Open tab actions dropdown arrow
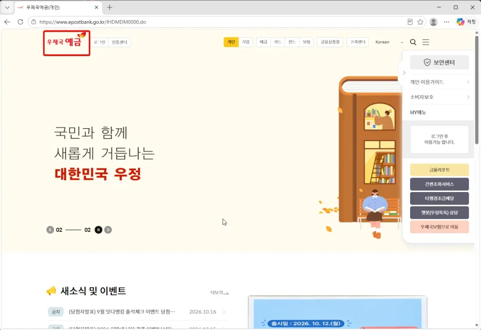The width and height of the screenshot is (481, 330). point(8,8)
